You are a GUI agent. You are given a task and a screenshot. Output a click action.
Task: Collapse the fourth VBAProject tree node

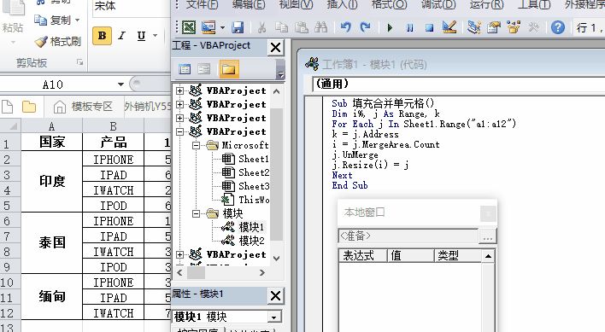pos(179,131)
